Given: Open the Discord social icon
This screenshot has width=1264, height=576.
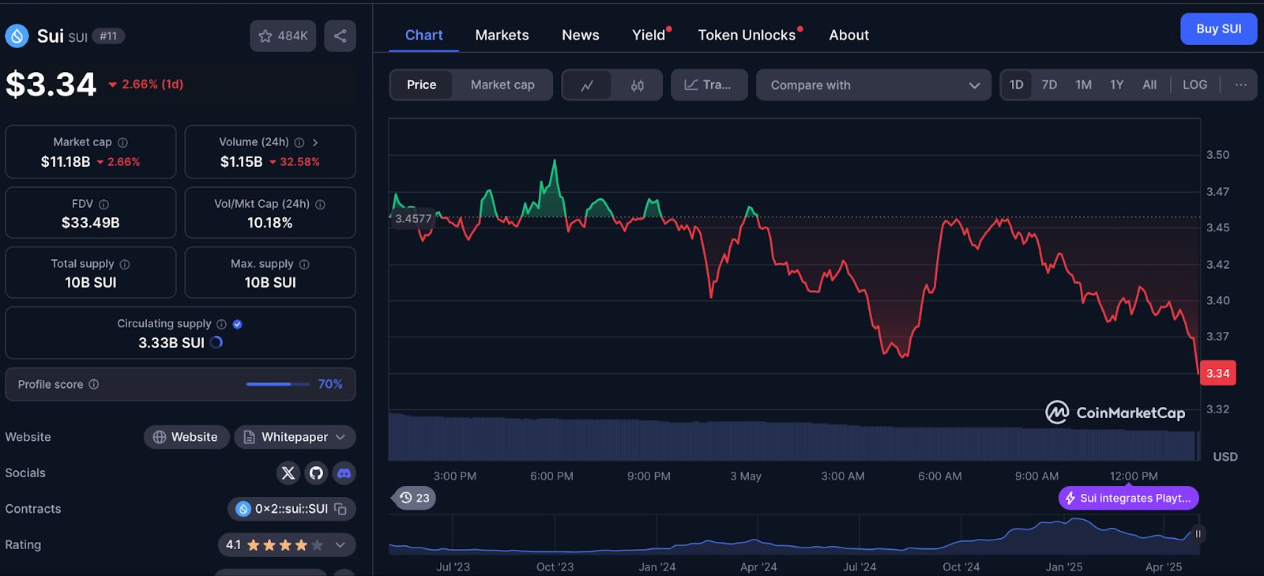Looking at the screenshot, I should pyautogui.click(x=344, y=473).
